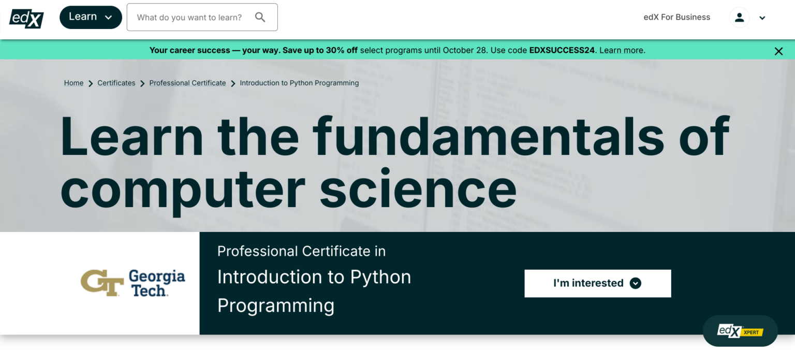Click the user profile avatar icon

pyautogui.click(x=739, y=18)
